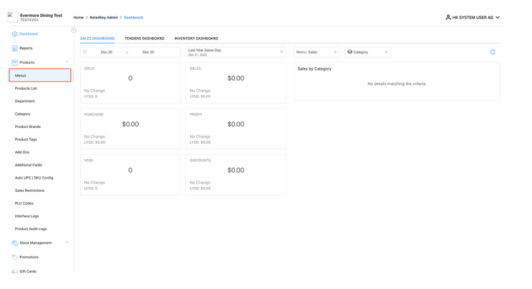
Task: Open the Menus page in sidebar
Action: point(41,75)
